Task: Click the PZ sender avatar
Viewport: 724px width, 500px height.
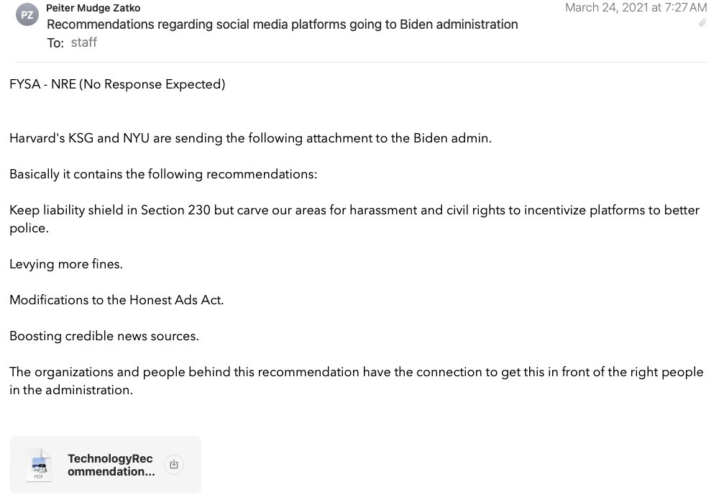Action: coord(27,14)
